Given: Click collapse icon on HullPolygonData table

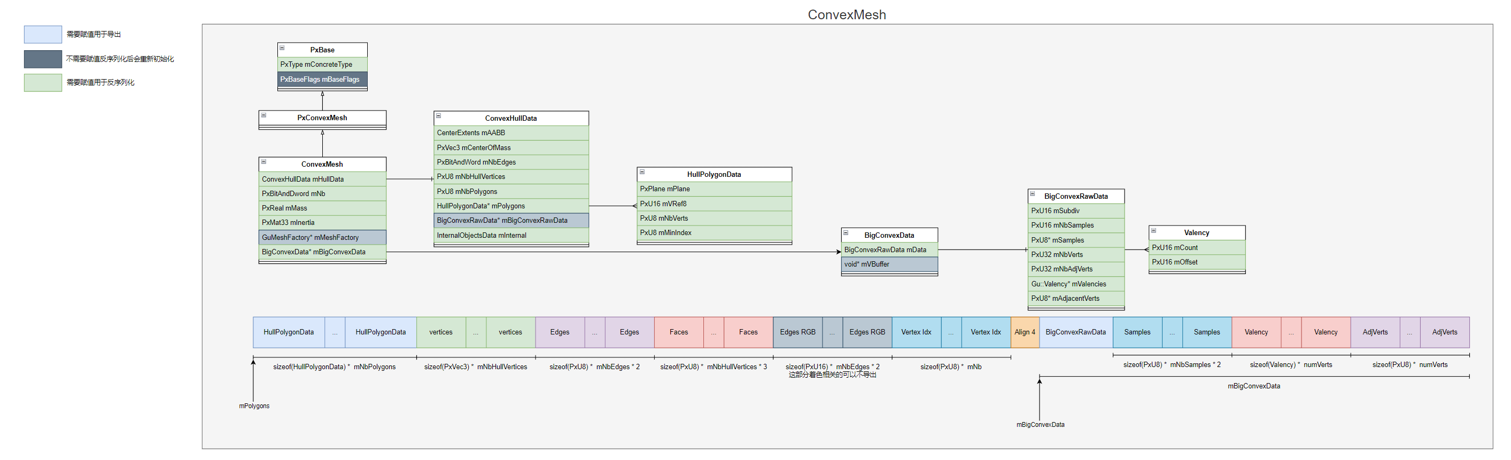Looking at the screenshot, I should click(642, 172).
